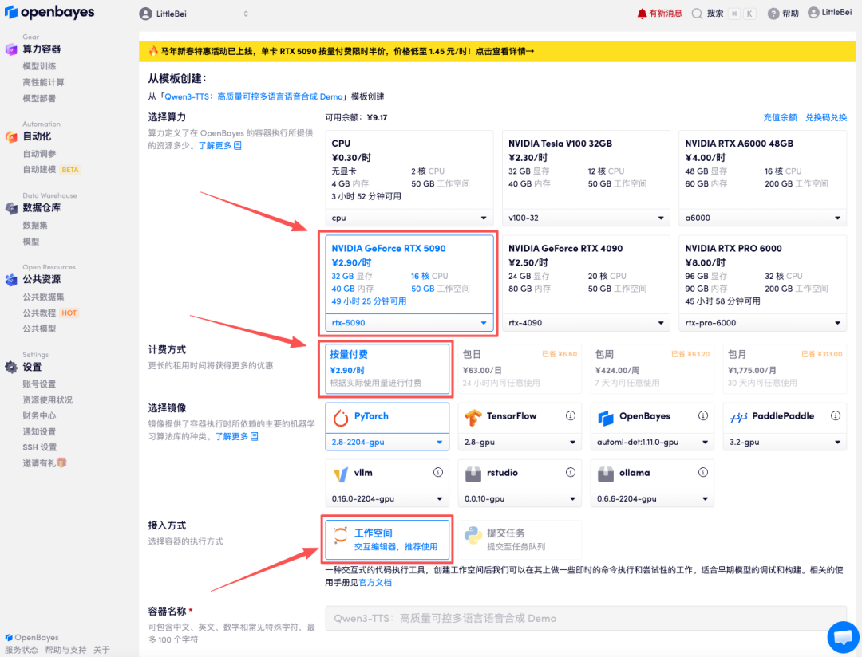Click the 数据仓库 sidebar icon
The width and height of the screenshot is (862, 657).
coord(11,208)
